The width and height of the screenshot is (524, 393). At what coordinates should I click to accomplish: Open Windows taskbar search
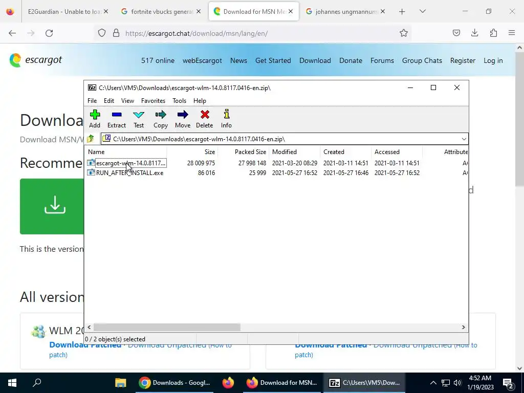[37, 383]
